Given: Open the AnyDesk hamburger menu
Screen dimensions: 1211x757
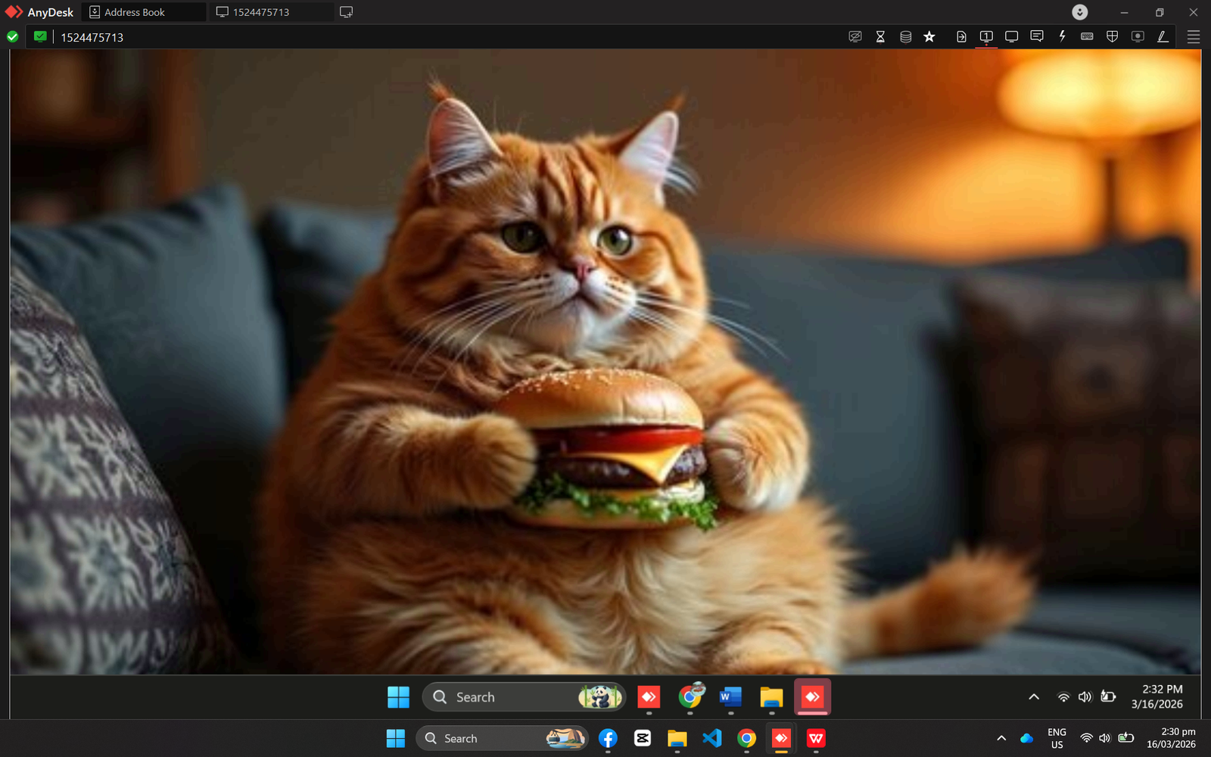Looking at the screenshot, I should point(1194,37).
